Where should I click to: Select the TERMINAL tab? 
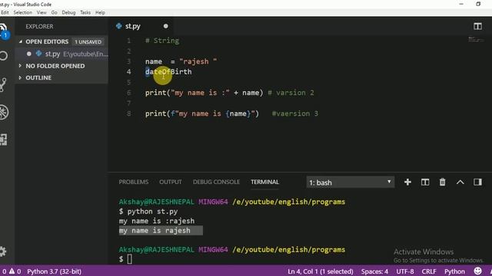pos(264,182)
